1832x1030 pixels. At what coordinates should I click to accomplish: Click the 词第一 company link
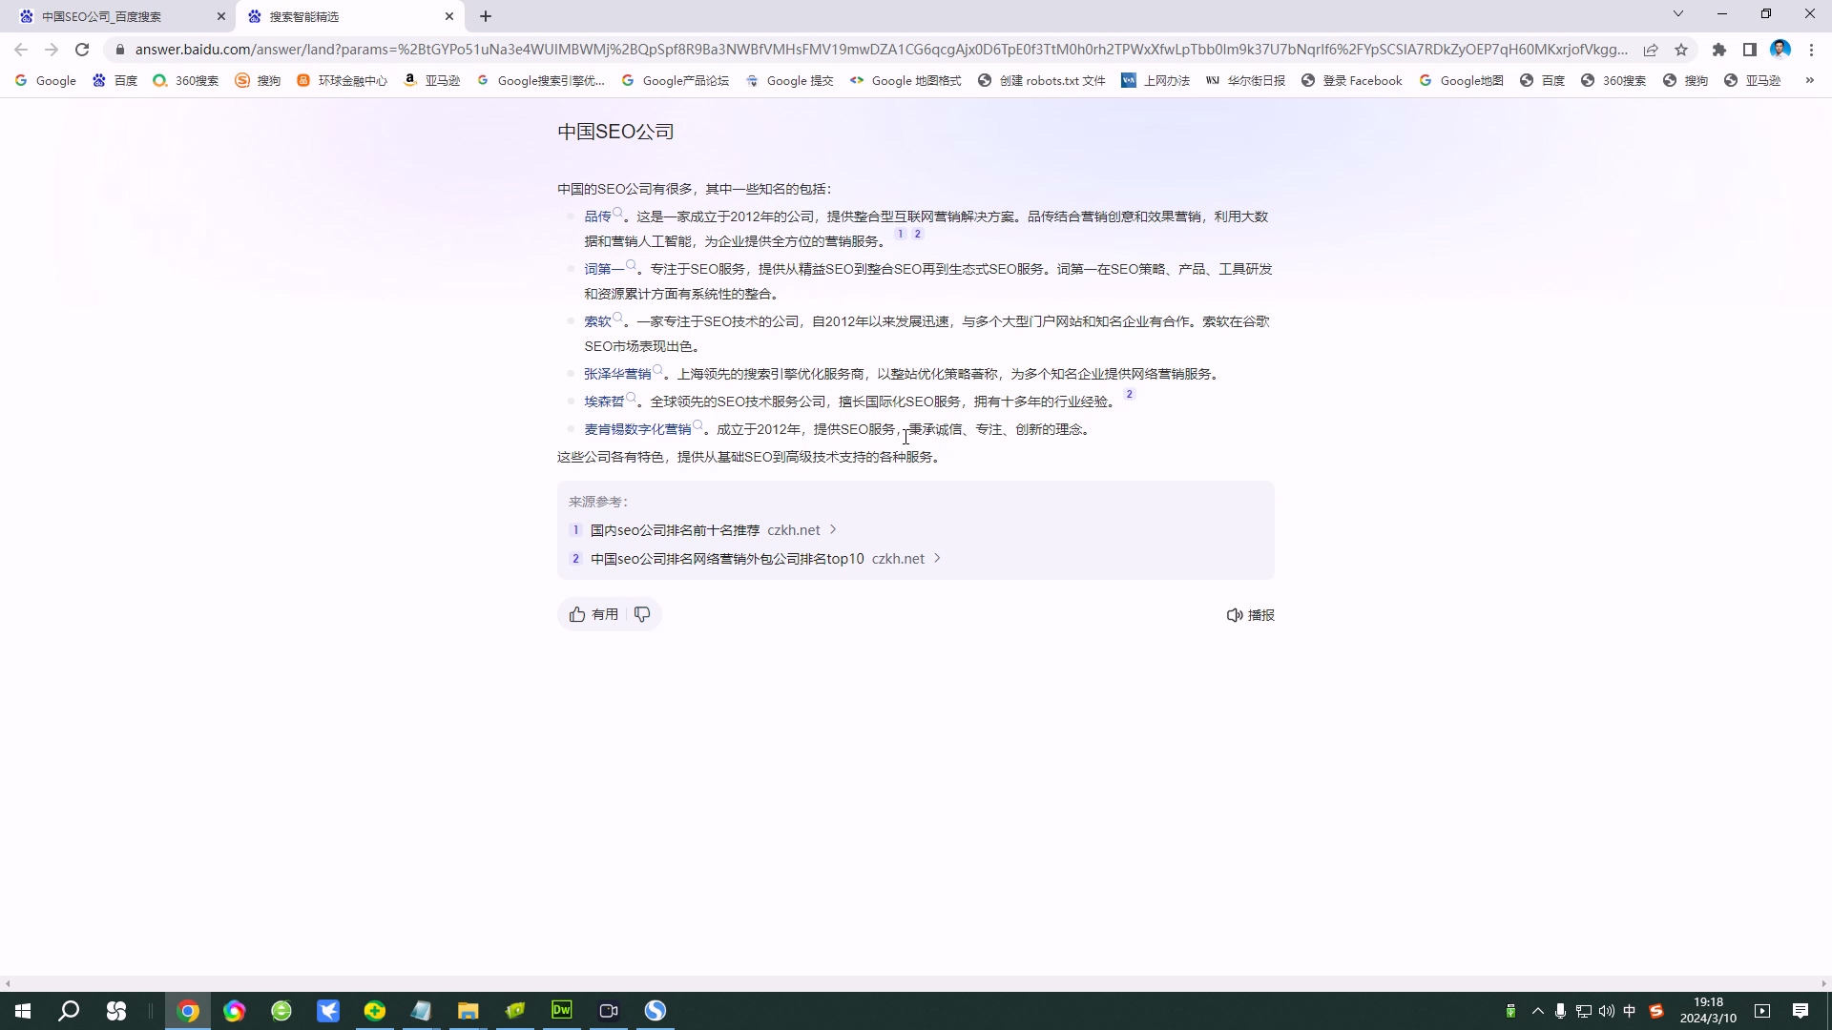click(604, 269)
